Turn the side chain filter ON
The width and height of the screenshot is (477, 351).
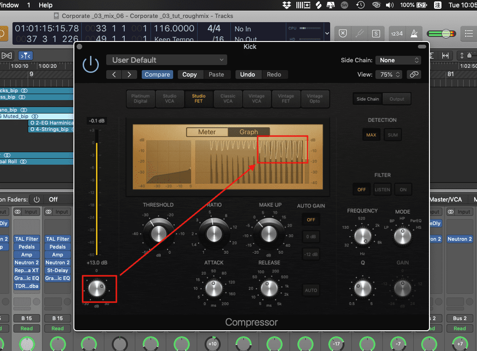(x=403, y=190)
